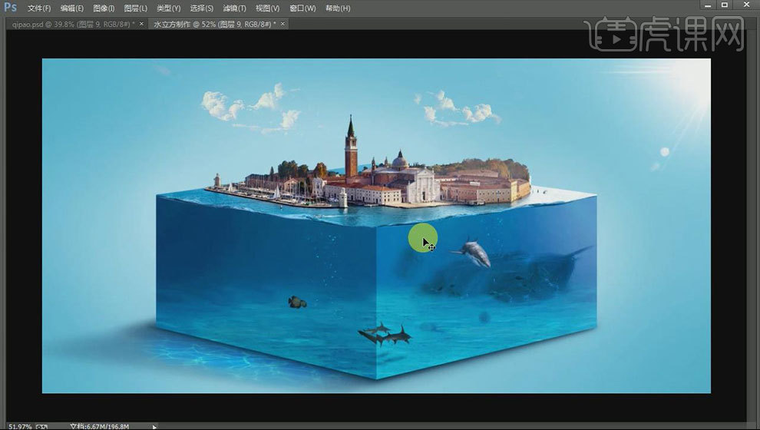Open the 滤镜(T) menu
760x430 pixels.
pyautogui.click(x=234, y=8)
